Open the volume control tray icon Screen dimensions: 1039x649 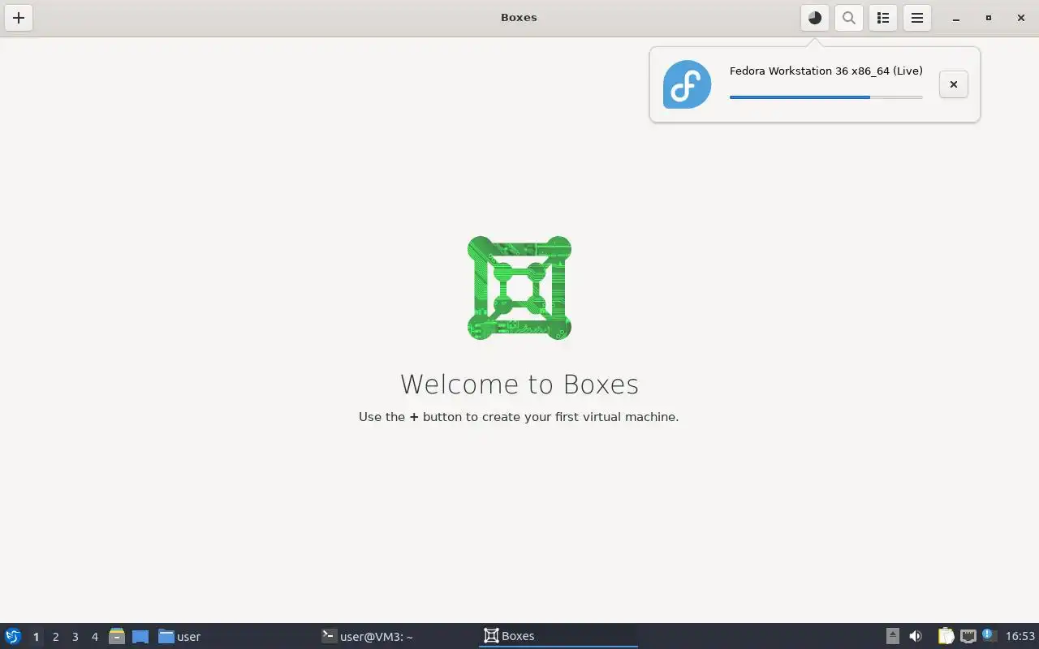[x=916, y=636]
